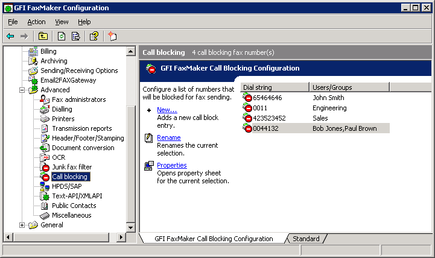Select dial string 0044132 row
Viewport: 435px width, 258px height.
[316, 128]
